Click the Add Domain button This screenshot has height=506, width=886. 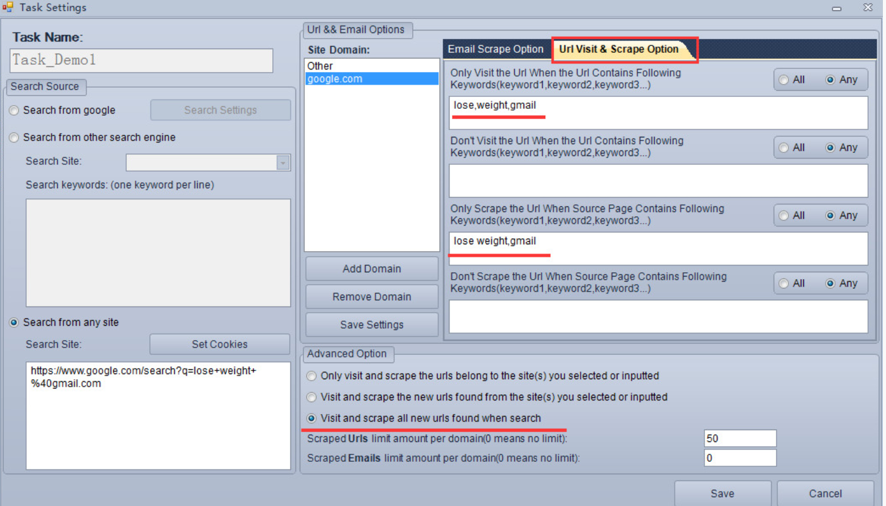pyautogui.click(x=372, y=269)
